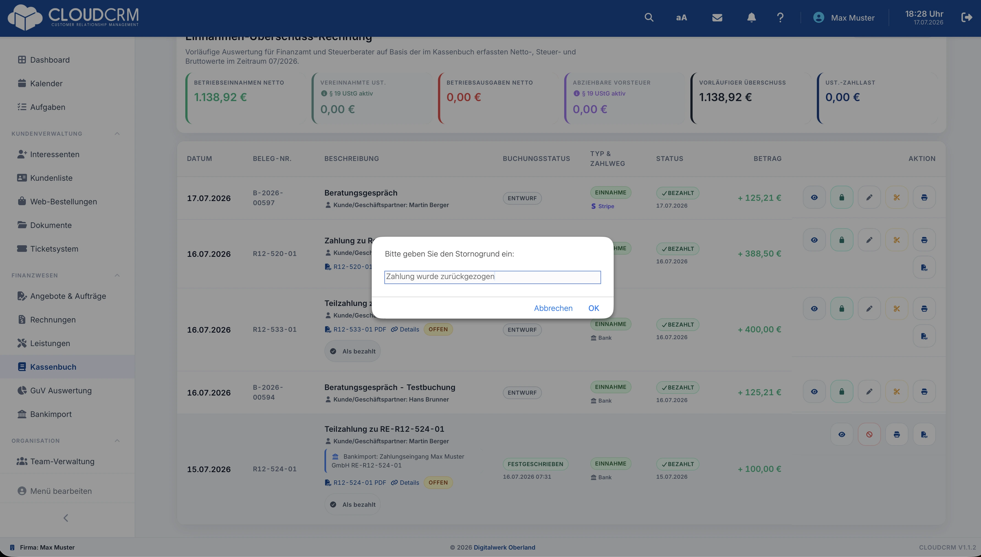The image size is (981, 557).
Task: Edit booking B-2026-00594 pencil icon
Action: (869, 391)
